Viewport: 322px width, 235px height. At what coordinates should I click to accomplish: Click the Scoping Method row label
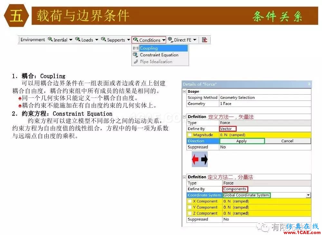(203, 98)
